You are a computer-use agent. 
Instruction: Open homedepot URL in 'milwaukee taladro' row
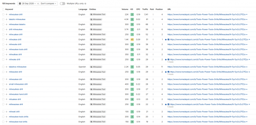[207, 24]
